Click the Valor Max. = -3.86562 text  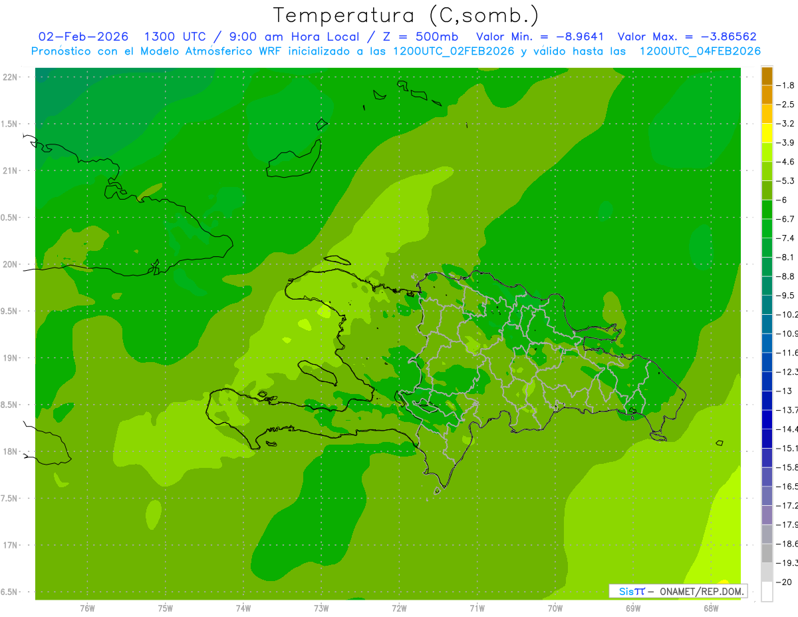pyautogui.click(x=687, y=37)
